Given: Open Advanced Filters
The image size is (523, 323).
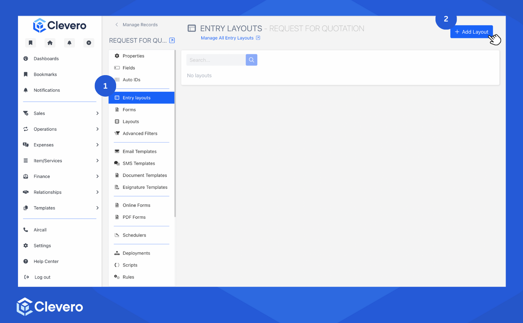Looking at the screenshot, I should pos(142,133).
